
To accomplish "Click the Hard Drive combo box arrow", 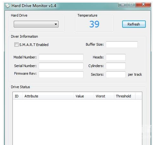I will (56, 24).
